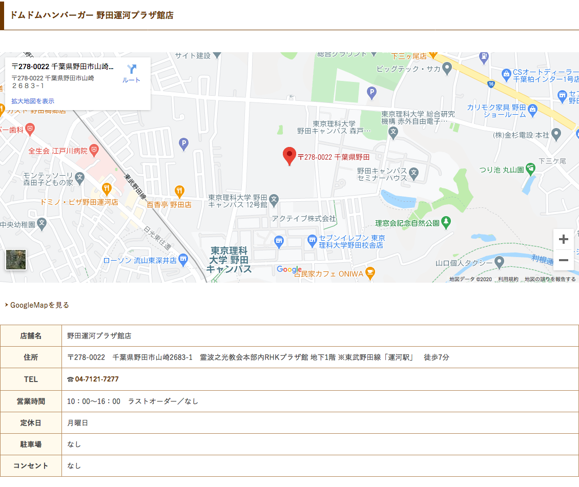
Task: Click ローソン 流山東深井店 store icon
Action: (x=183, y=259)
